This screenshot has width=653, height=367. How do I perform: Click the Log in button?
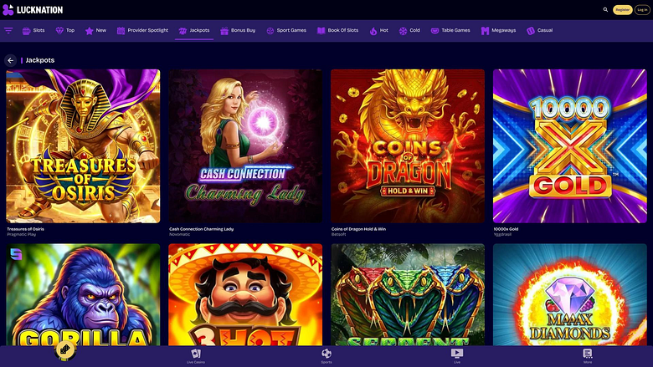[x=642, y=9]
